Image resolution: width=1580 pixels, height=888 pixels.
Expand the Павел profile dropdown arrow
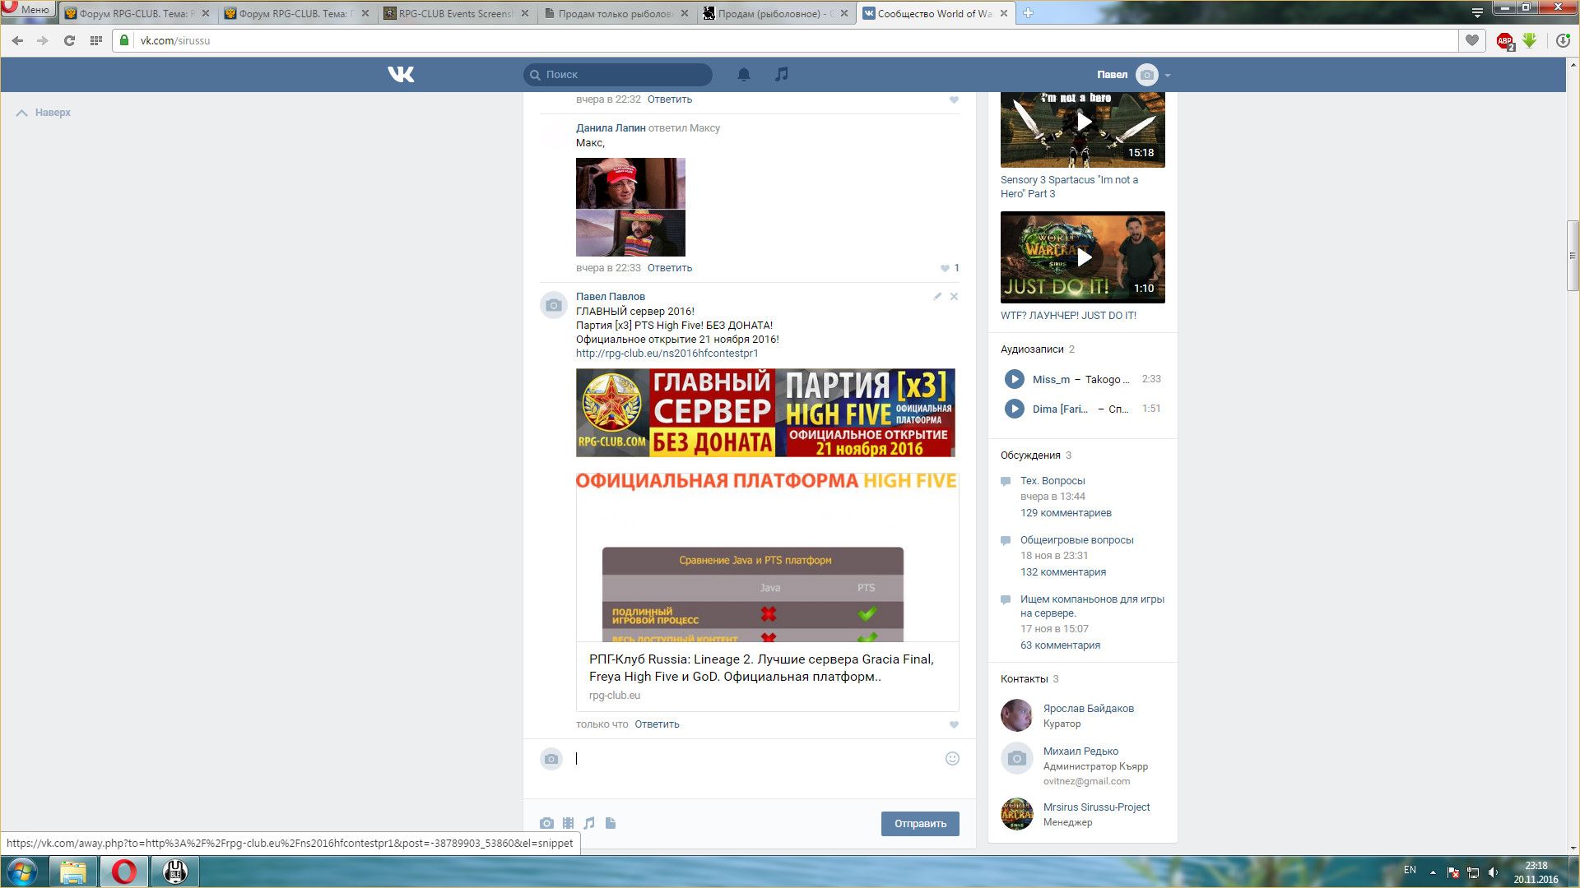point(1168,75)
